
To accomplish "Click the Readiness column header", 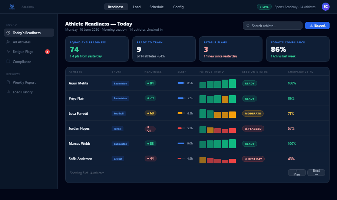I will (153, 71).
